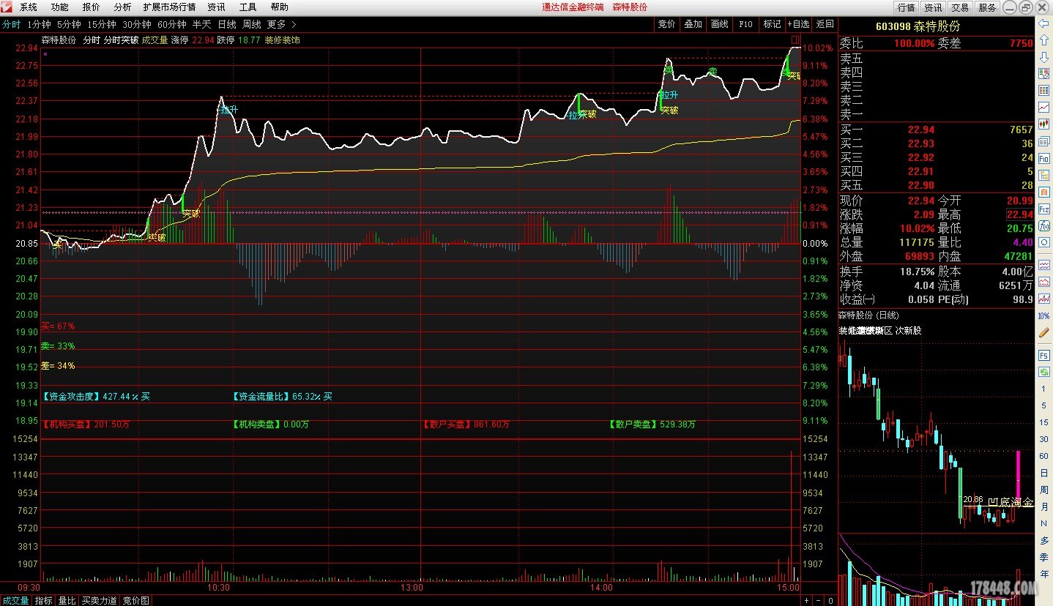Open the 系统 menu
The height and width of the screenshot is (606, 1053).
(29, 7)
